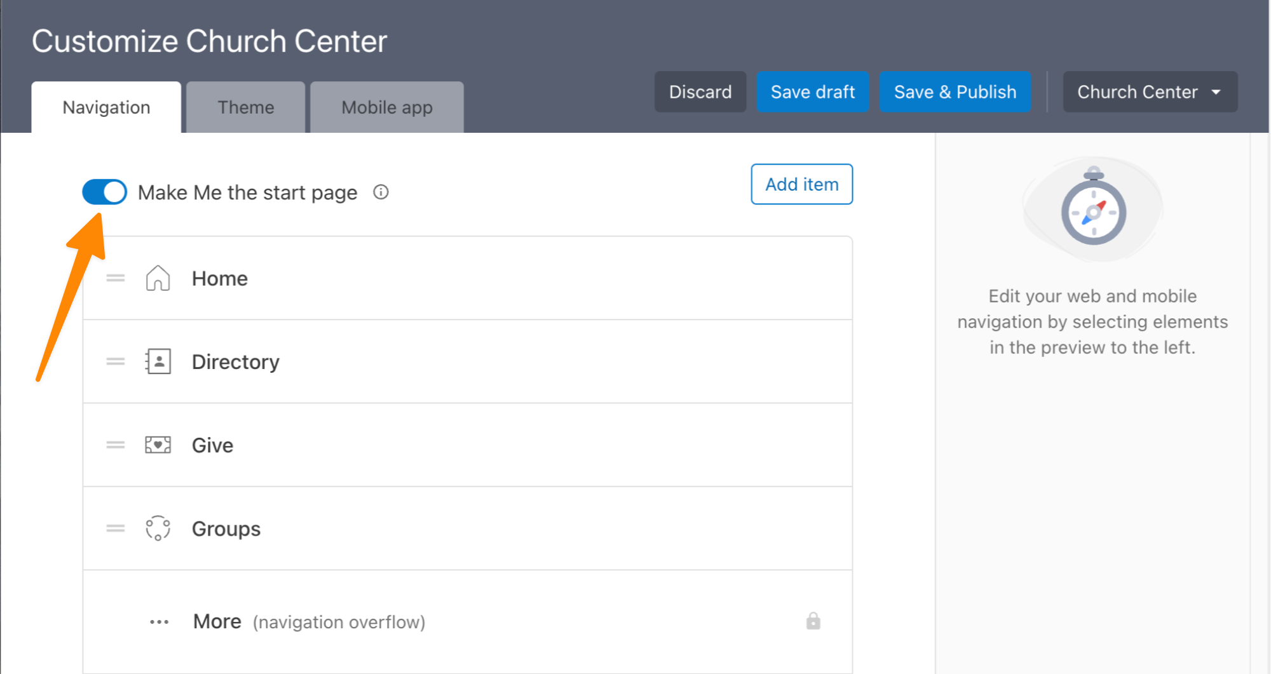Viewport: 1271px width, 674px height.
Task: Select the Groups navigation item label
Action: [226, 529]
